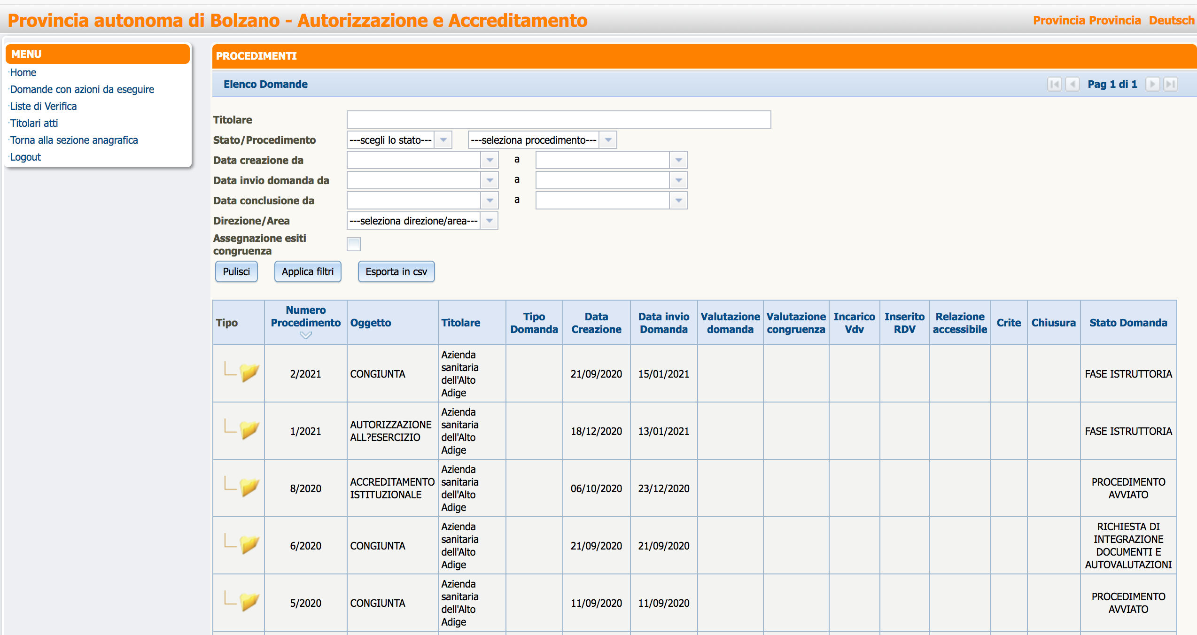Sort by Inserito RDV column header
Image resolution: width=1197 pixels, height=635 pixels.
(x=904, y=323)
